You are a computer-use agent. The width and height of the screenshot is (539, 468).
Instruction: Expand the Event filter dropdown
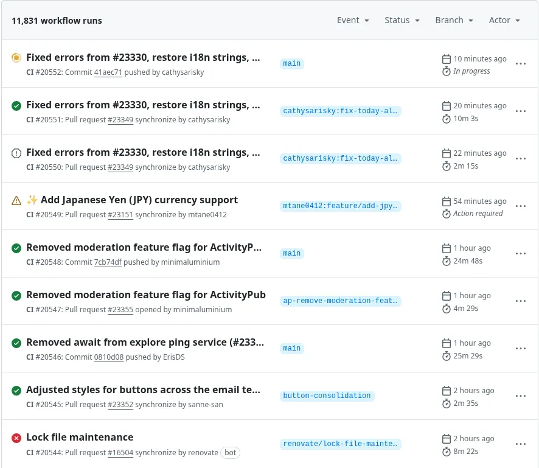(x=353, y=20)
